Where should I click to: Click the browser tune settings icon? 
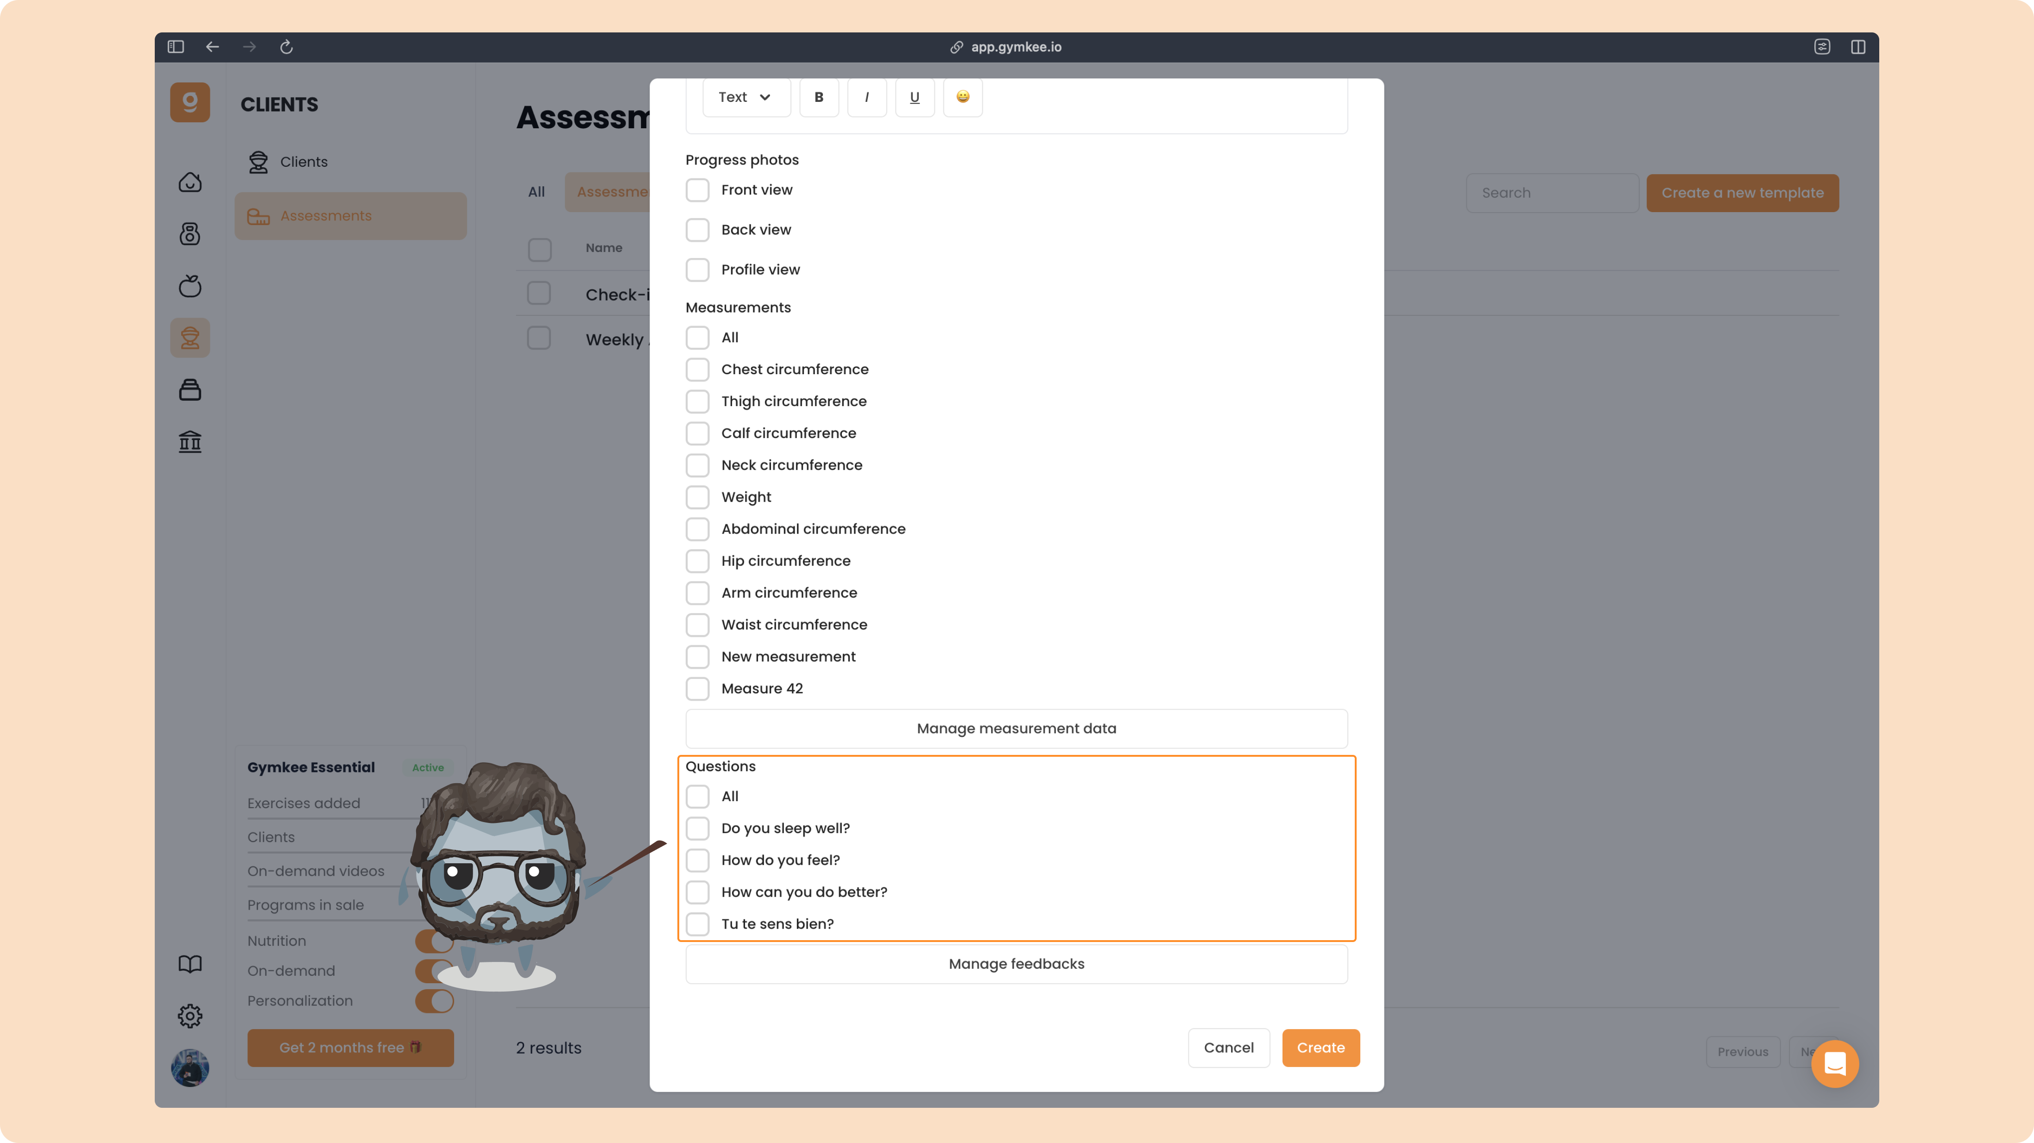point(1822,47)
